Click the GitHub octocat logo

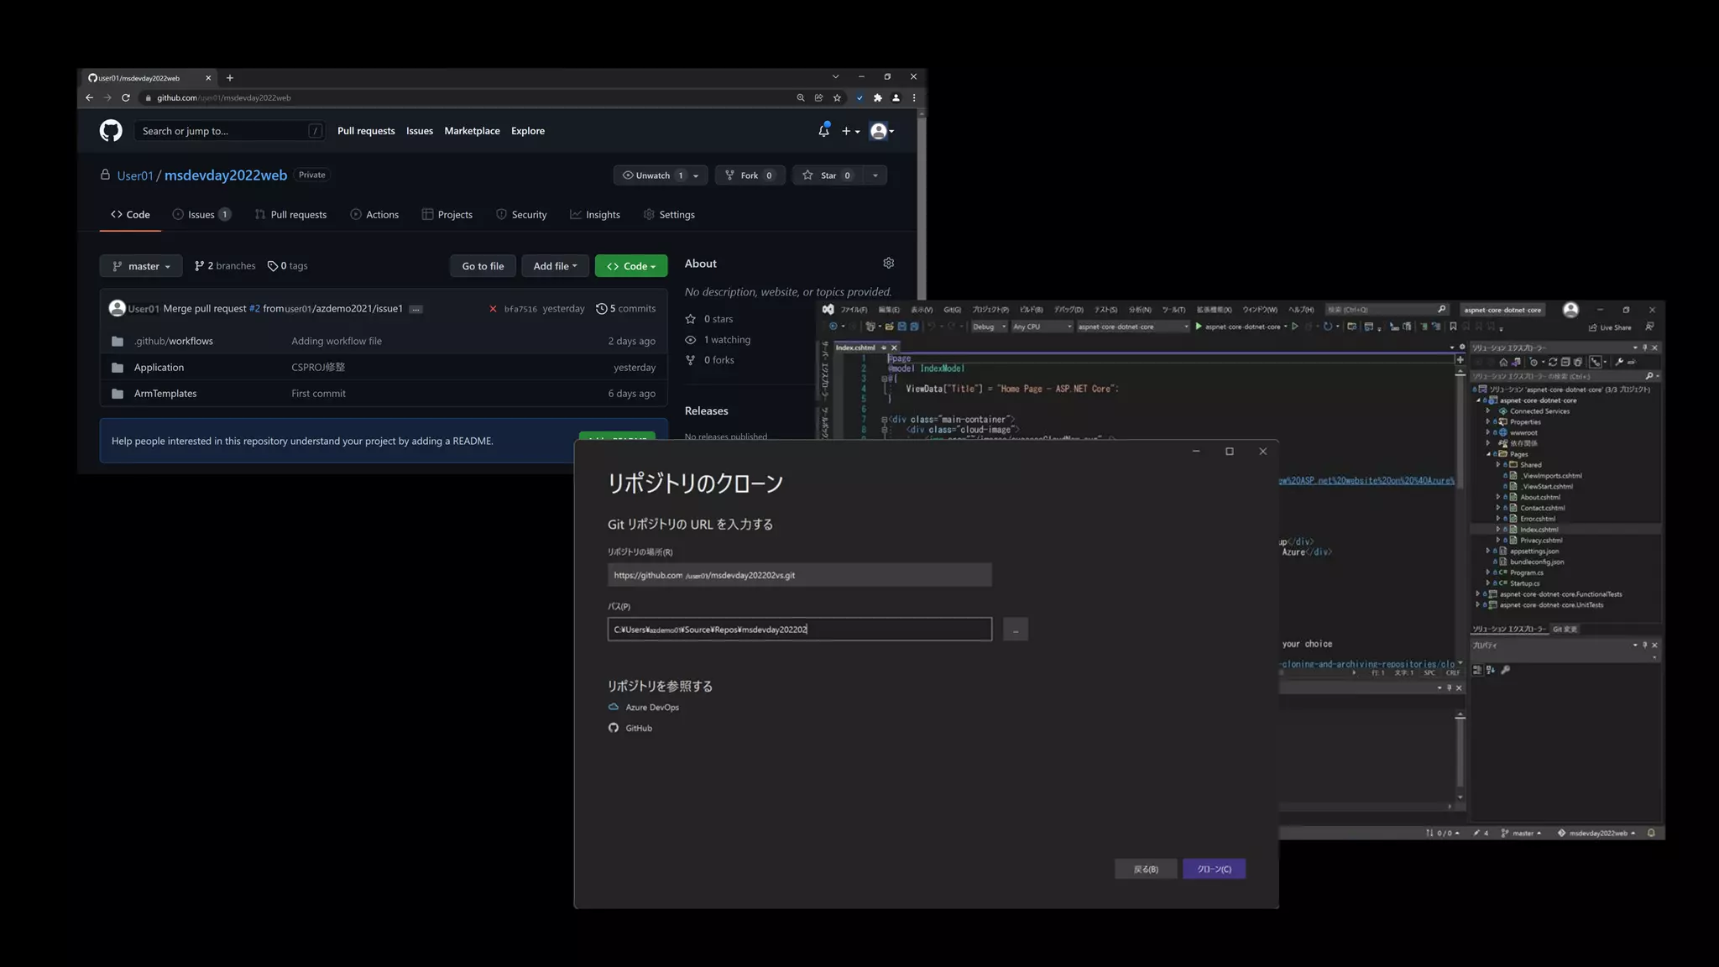coord(111,131)
